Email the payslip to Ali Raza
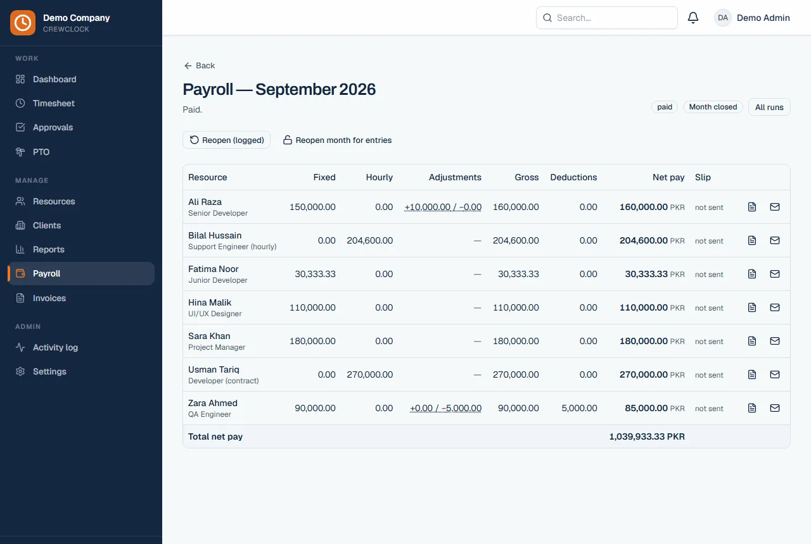This screenshot has height=544, width=811. [x=775, y=207]
